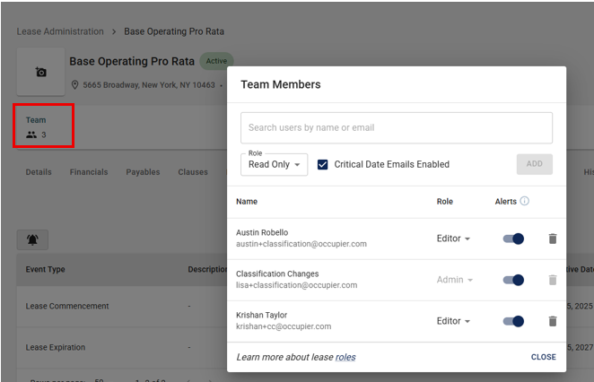The image size is (594, 382).
Task: Click the camera photo upload icon
Action: pyautogui.click(x=40, y=72)
